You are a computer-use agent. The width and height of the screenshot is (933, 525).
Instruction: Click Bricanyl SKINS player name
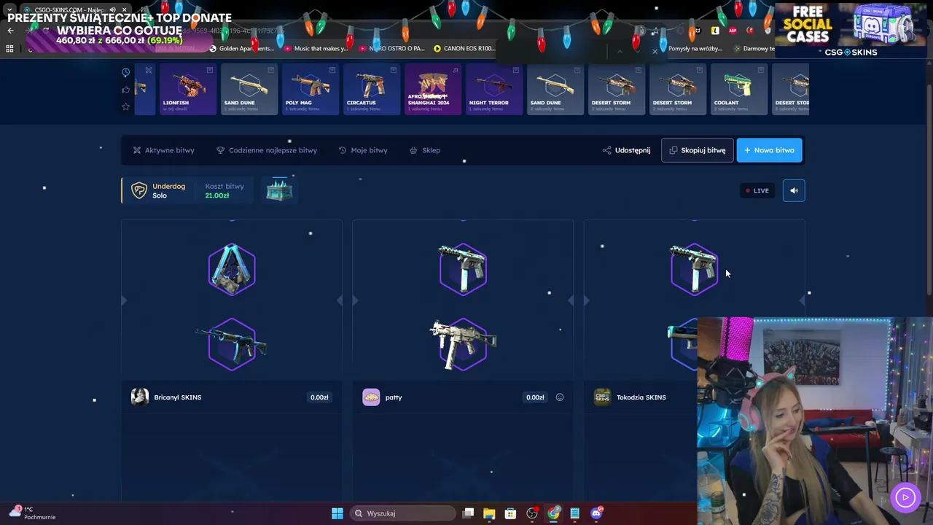tap(178, 397)
